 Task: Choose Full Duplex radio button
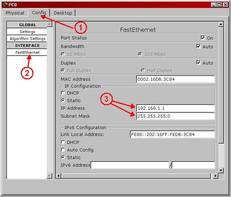pos(63,70)
